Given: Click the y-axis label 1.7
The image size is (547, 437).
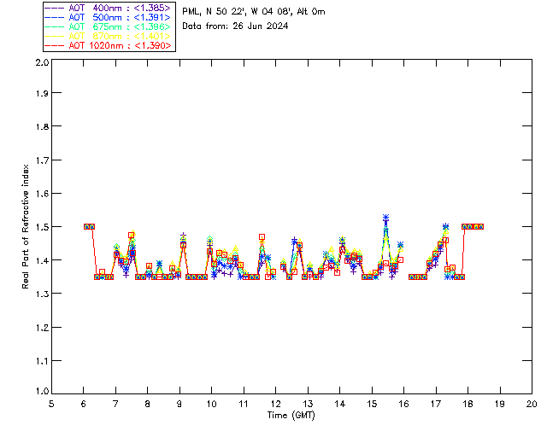Looking at the screenshot, I should pos(42,160).
